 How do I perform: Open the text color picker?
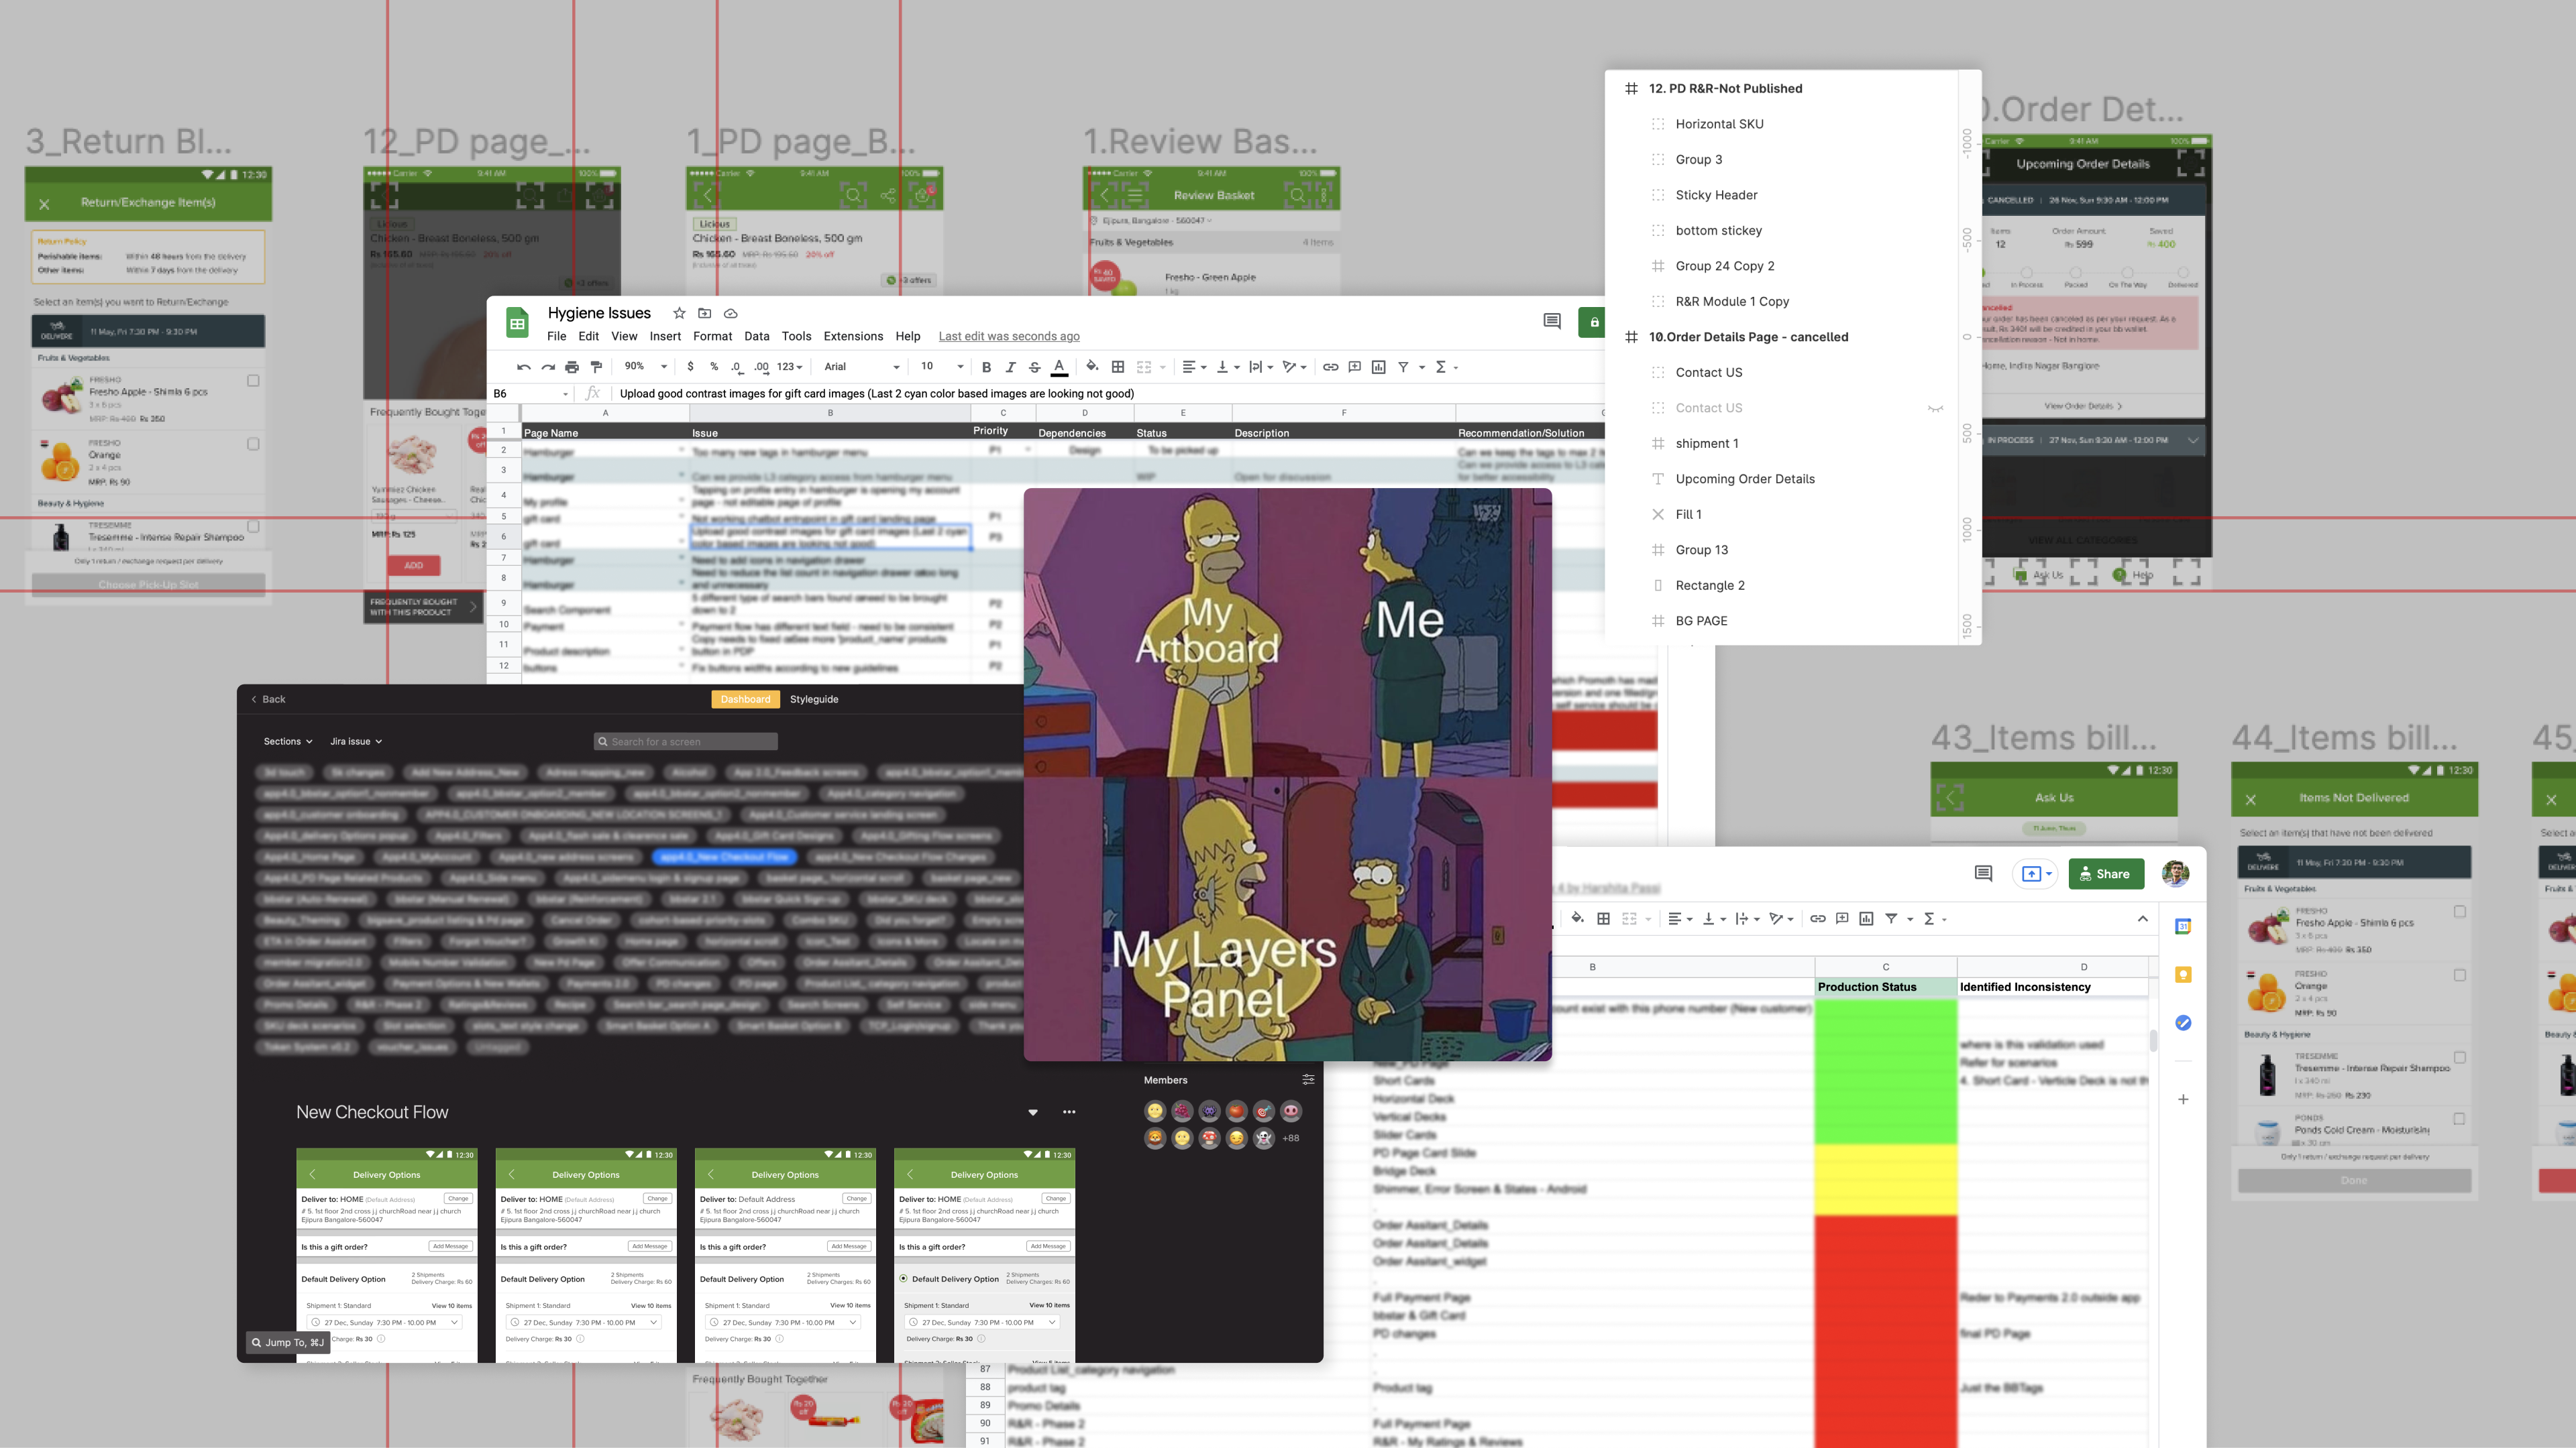pos(1059,367)
